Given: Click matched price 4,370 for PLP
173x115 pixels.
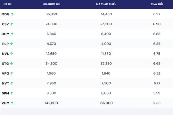Looking at the screenshot, I should tap(51, 44).
